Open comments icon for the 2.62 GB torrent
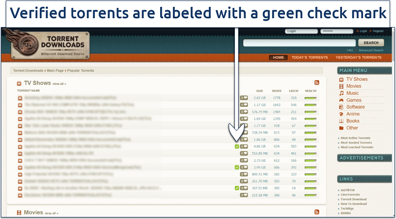 coord(244,98)
